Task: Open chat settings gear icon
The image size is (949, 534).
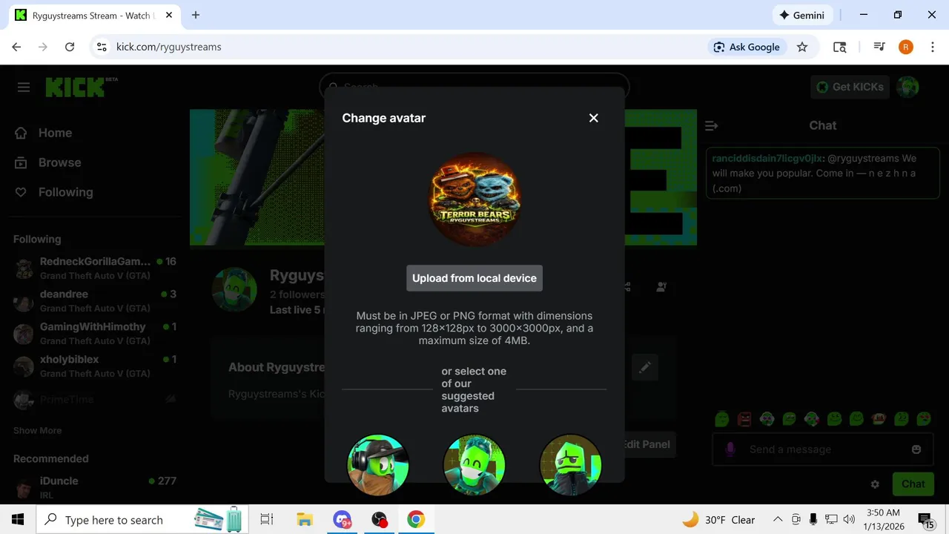Action: tap(875, 484)
